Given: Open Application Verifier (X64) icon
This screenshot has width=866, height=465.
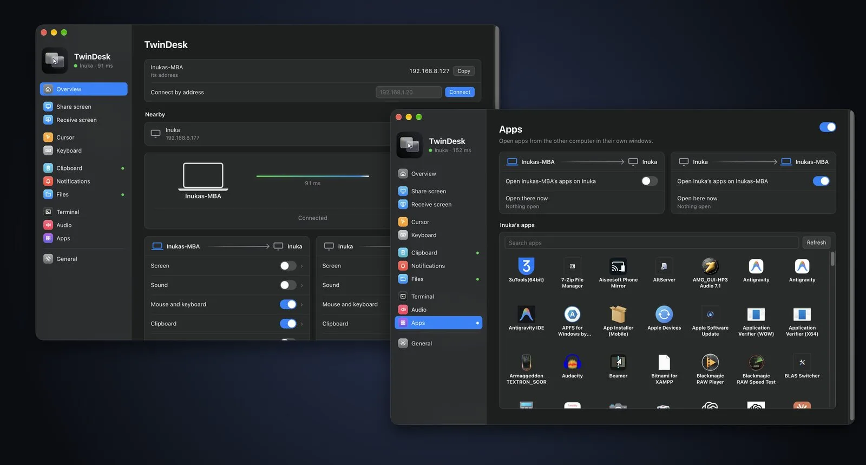Looking at the screenshot, I should (802, 315).
